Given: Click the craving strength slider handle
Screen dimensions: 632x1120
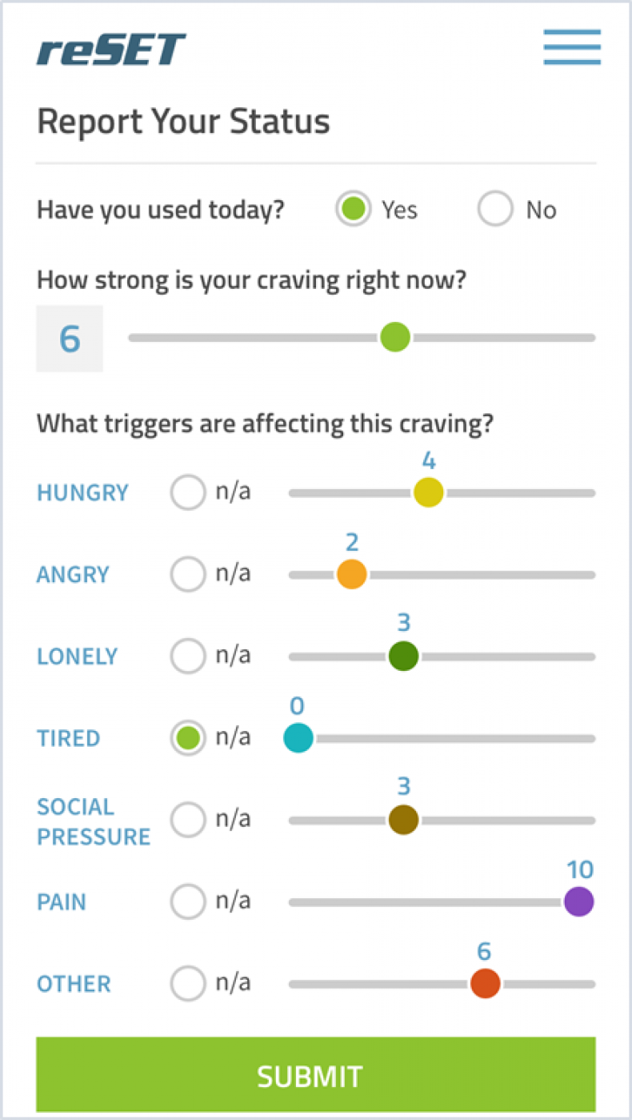Looking at the screenshot, I should coord(394,337).
